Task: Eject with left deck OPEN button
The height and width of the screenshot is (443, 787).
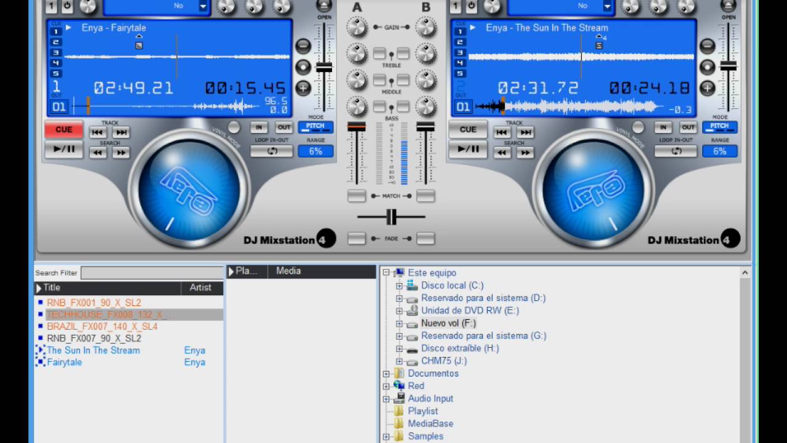Action: click(x=323, y=6)
